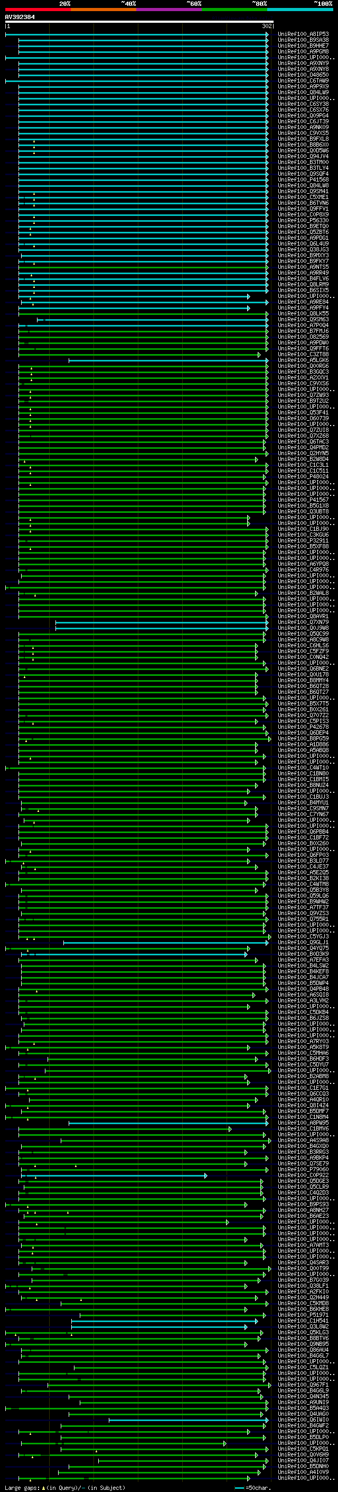Select the UniRef100_Q94JV4 label
This screenshot has height=1492, width=338.
[303, 156]
